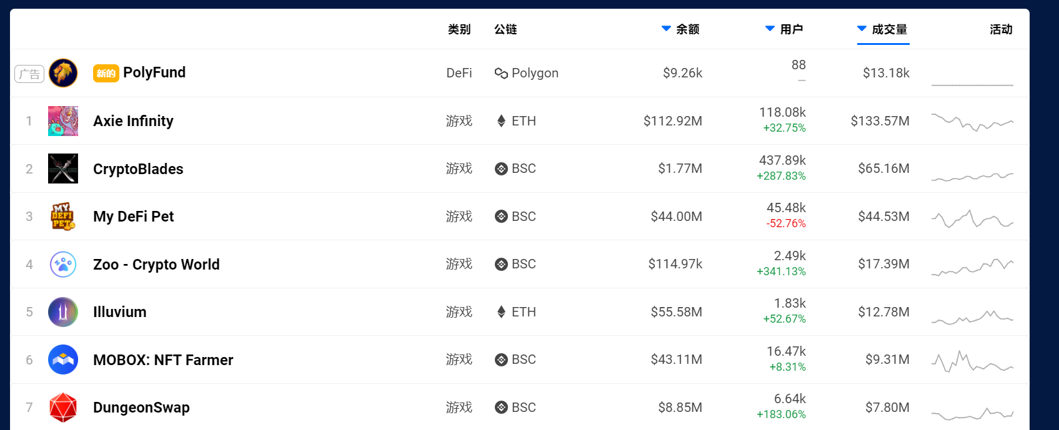
Task: Sort by 余额 using its arrow
Action: click(x=666, y=29)
